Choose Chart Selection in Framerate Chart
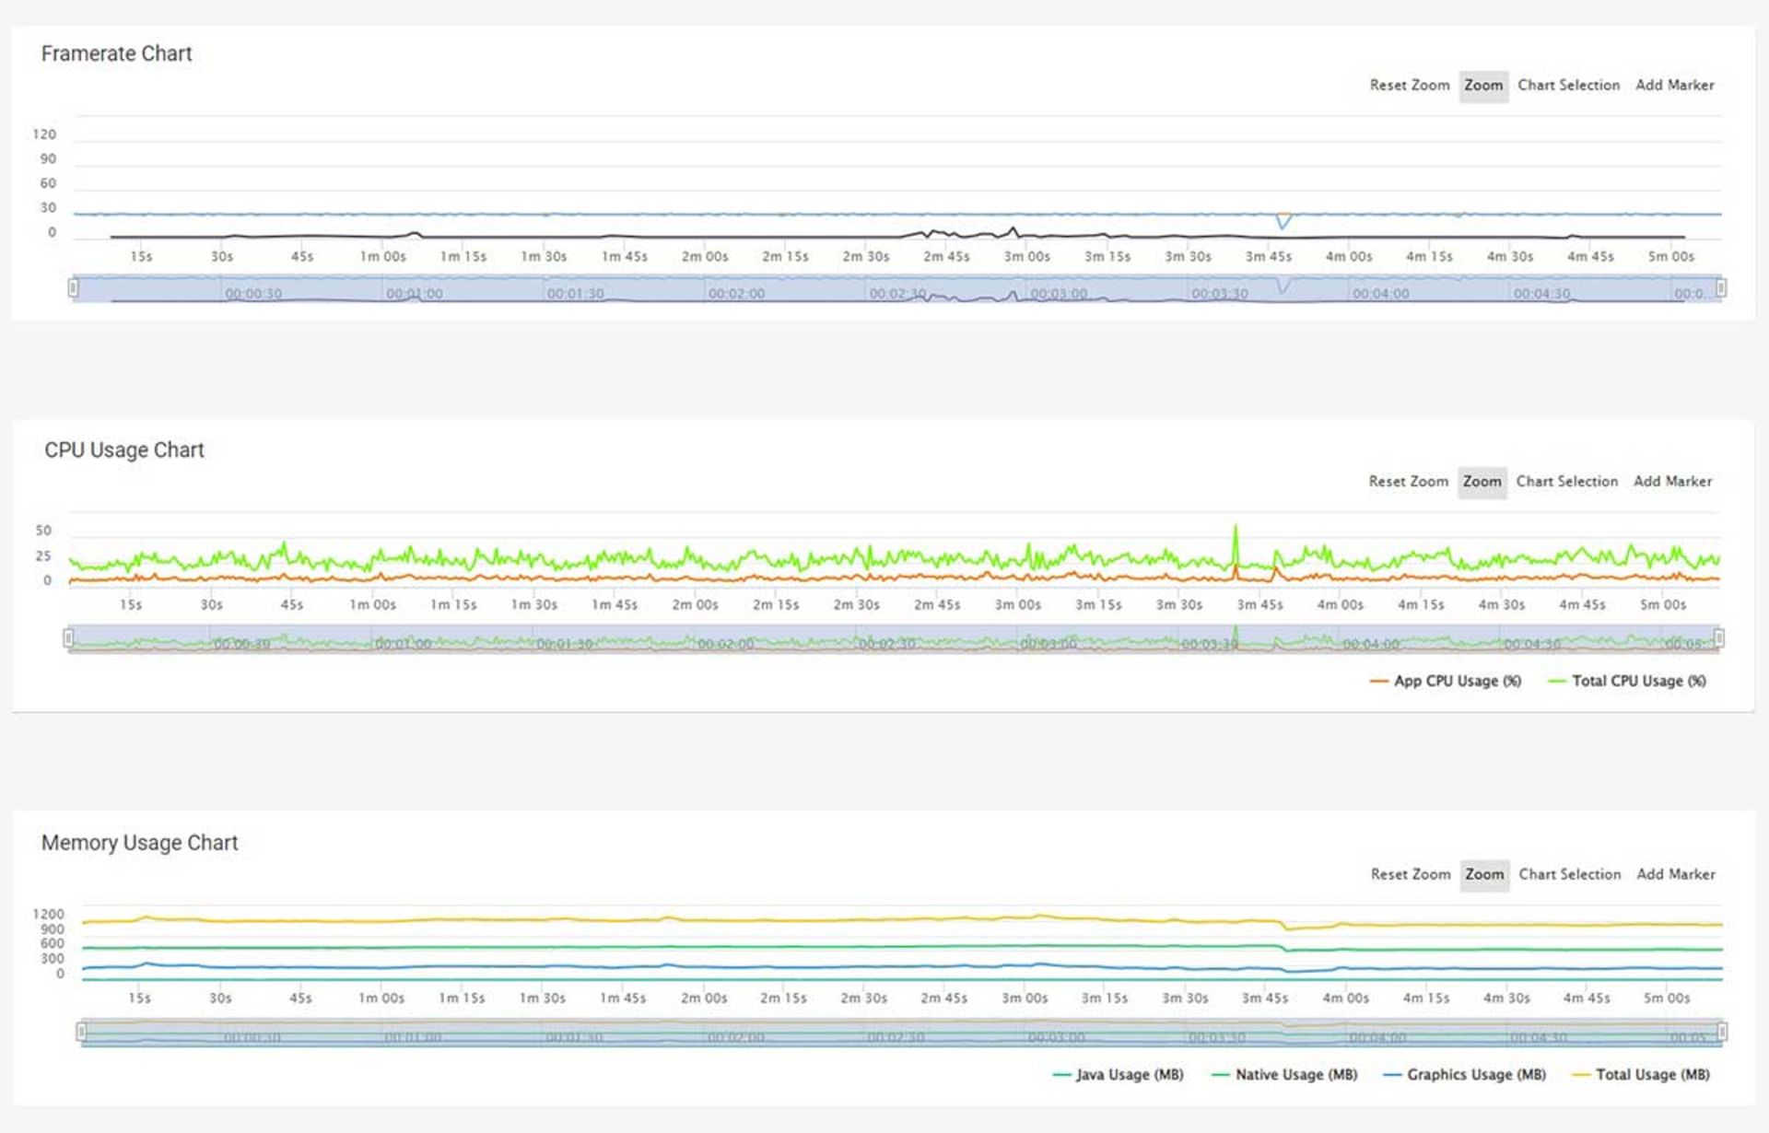1769x1133 pixels. (1568, 85)
